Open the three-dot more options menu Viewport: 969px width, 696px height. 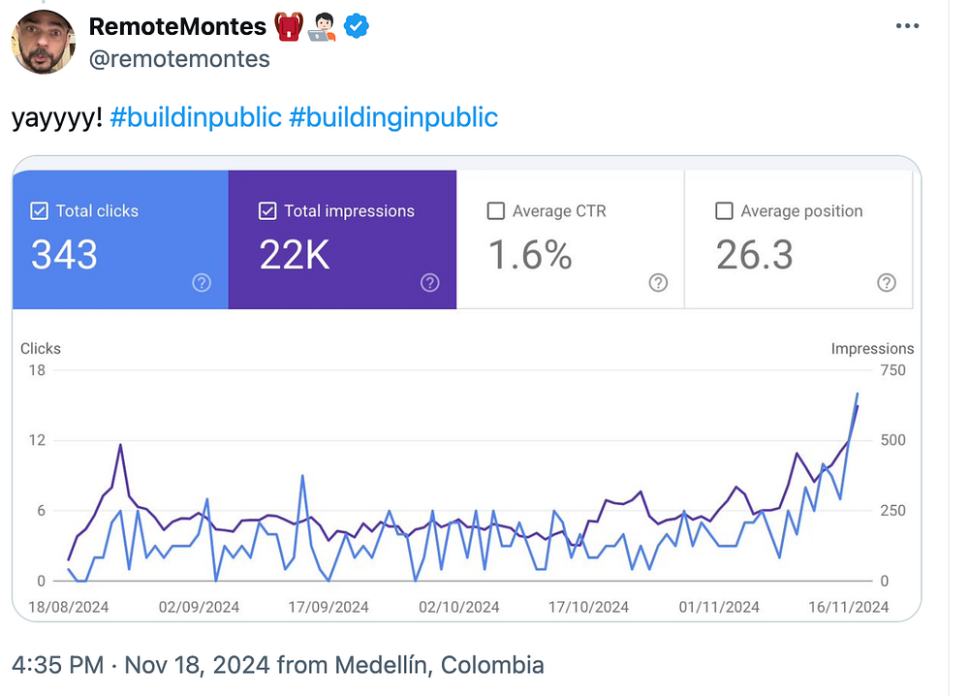907,26
